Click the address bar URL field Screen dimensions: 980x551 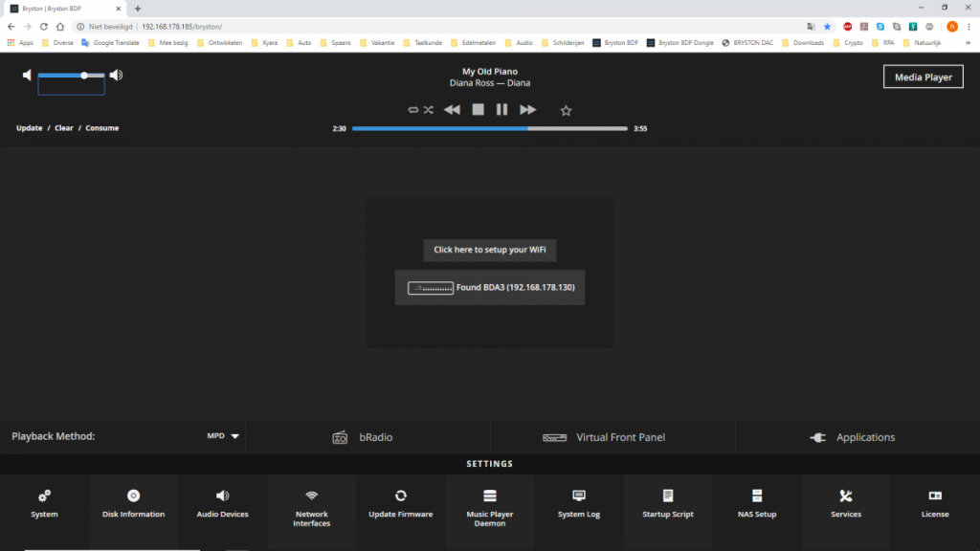[437, 27]
